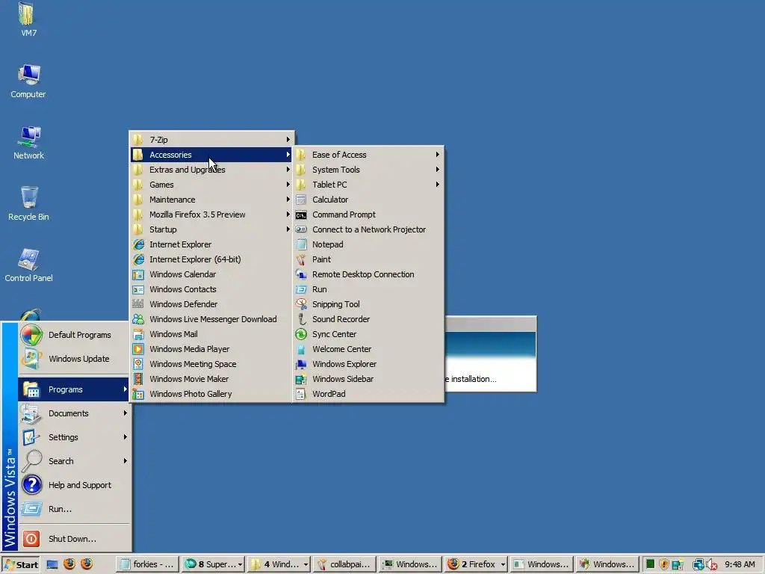765x574 pixels.
Task: Click the Windows Calendar icon
Action: pyautogui.click(x=138, y=274)
